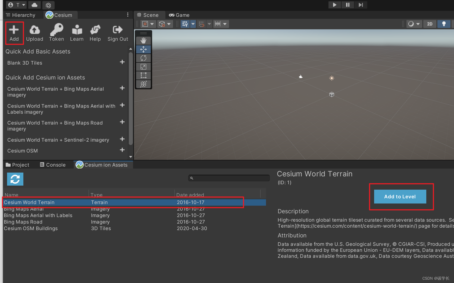454x283 pixels.
Task: Select the Move tool
Action: coord(143,49)
